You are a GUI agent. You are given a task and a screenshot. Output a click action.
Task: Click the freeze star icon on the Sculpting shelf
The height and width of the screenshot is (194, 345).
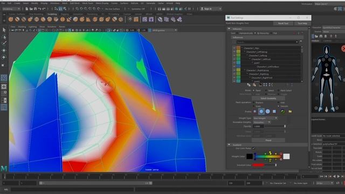tap(130, 19)
